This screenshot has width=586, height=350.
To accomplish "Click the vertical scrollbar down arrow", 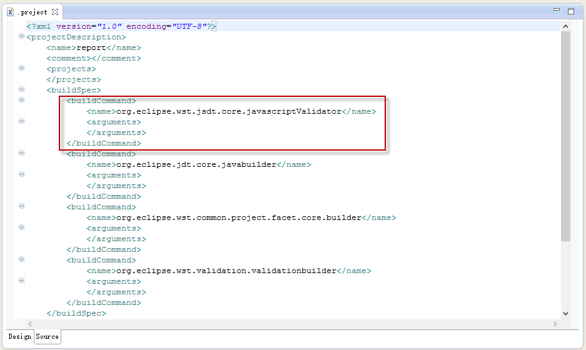I will click(565, 313).
